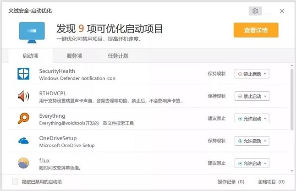
Task: Click the OneDriveSetup cloud icon
Action: 23,141
